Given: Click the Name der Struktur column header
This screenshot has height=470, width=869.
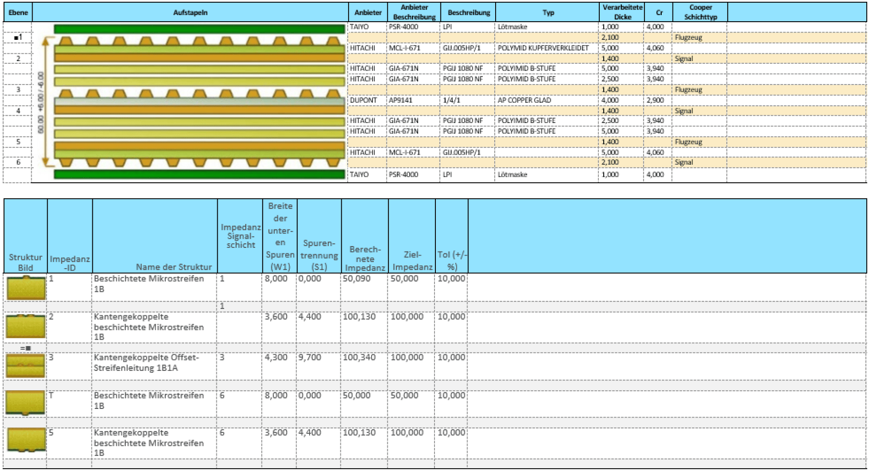Looking at the screenshot, I should (155, 236).
